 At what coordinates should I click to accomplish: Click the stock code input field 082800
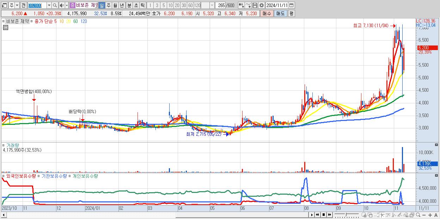pyautogui.click(x=37, y=6)
